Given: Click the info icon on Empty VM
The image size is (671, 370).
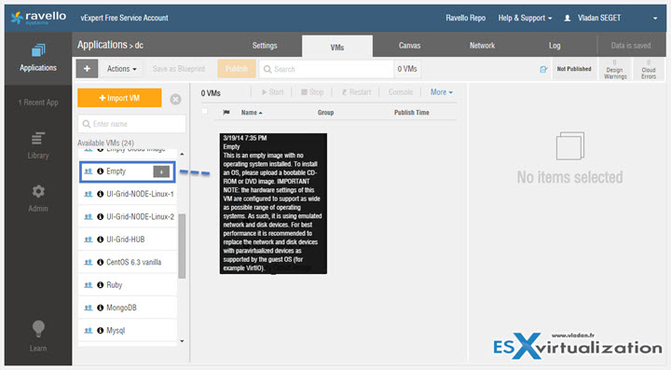Looking at the screenshot, I should pos(100,171).
